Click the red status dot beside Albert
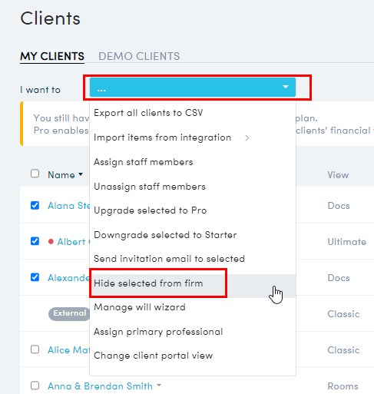 (x=51, y=241)
